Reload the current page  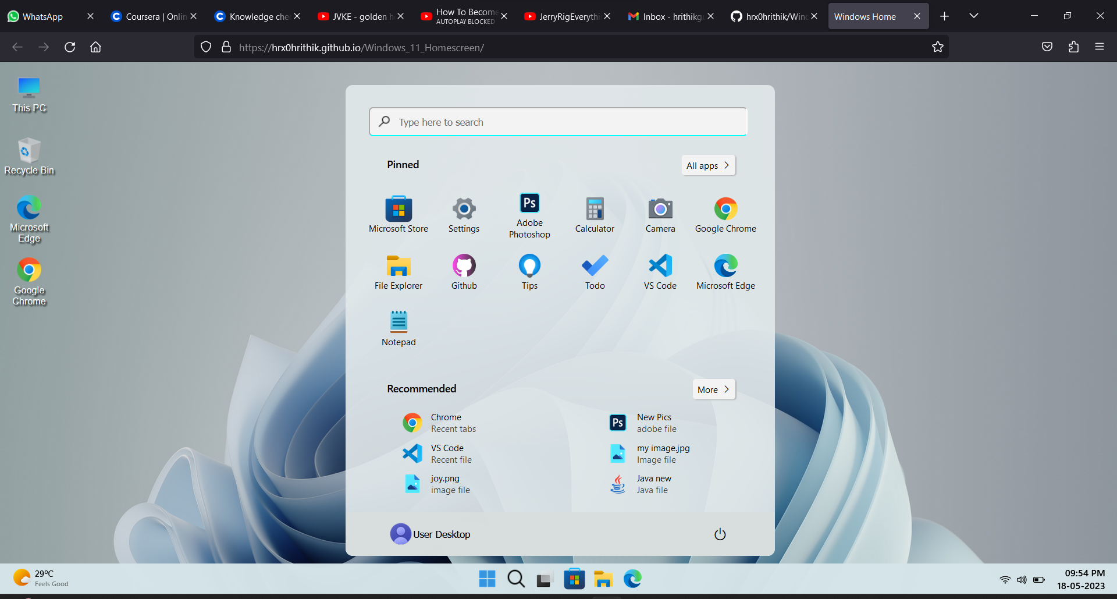pos(70,47)
